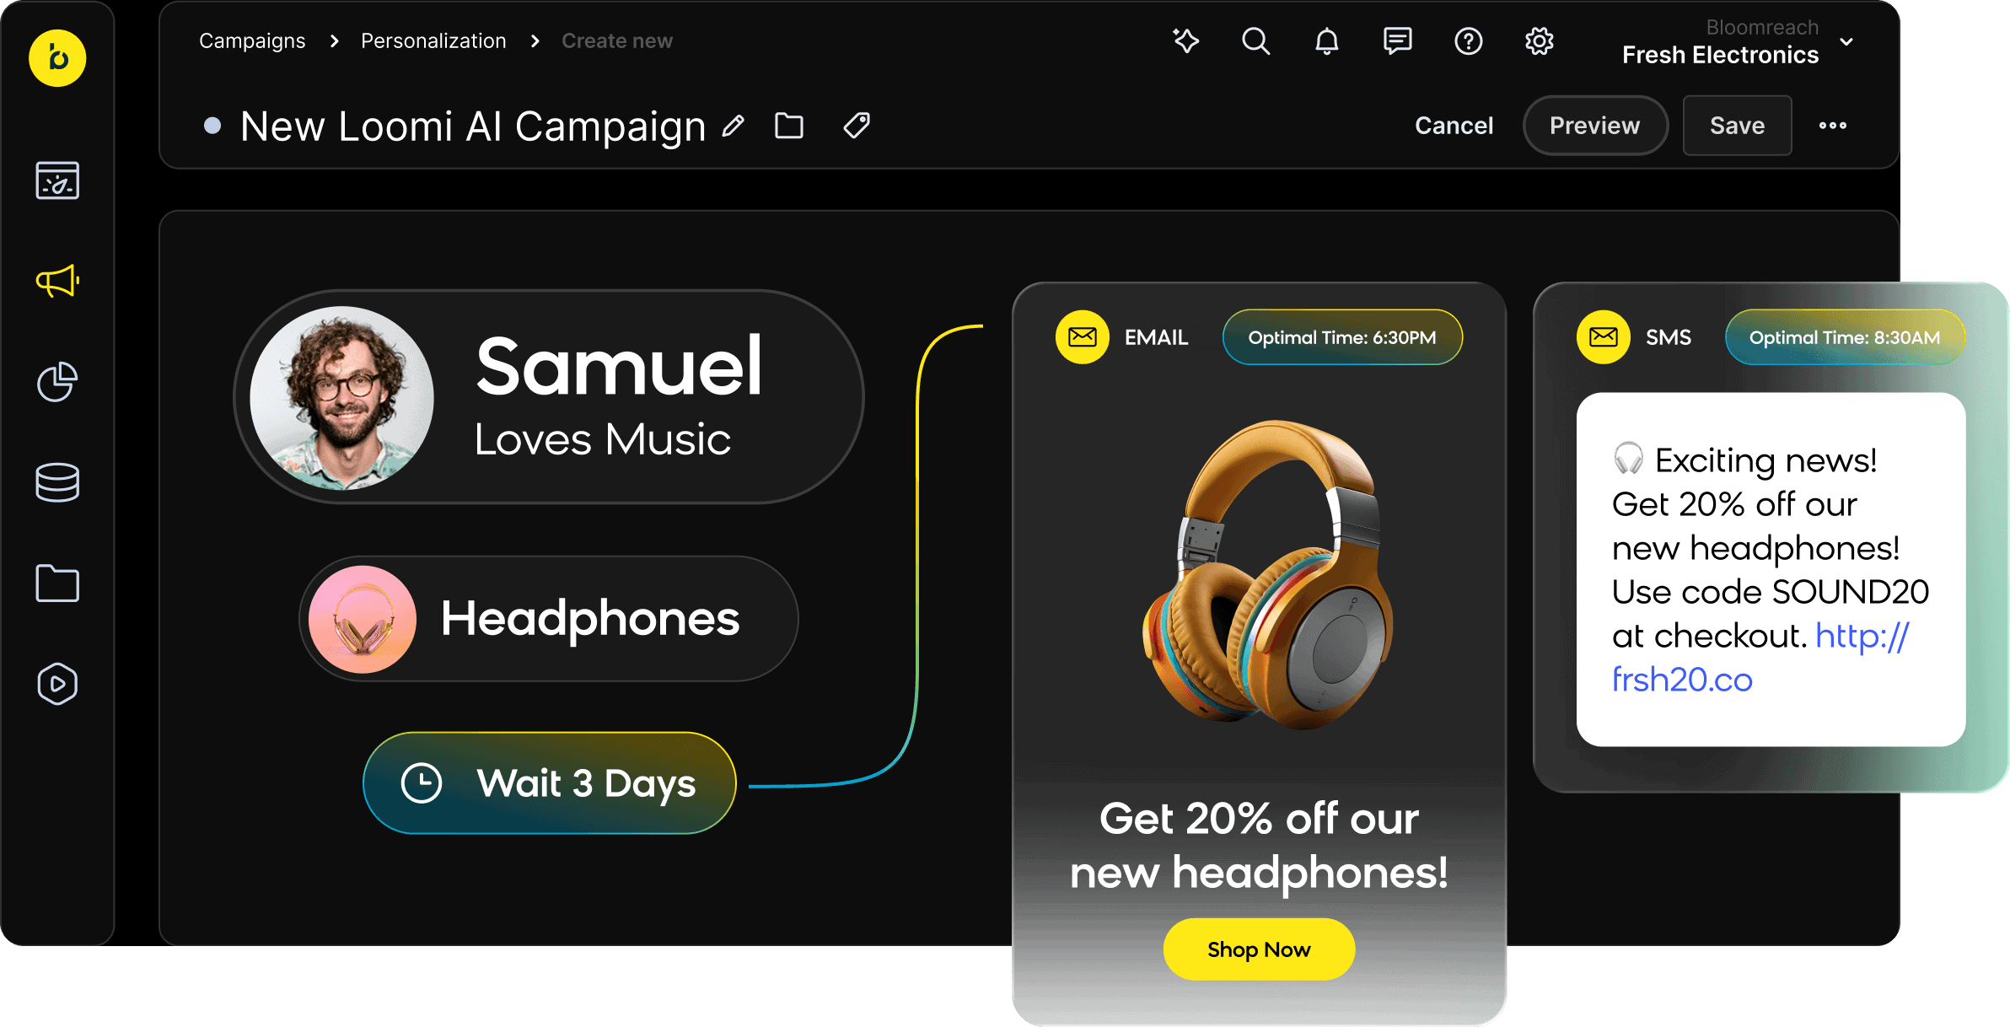Go to Campaigns breadcrumb
Viewport: 2010px width, 1027px height.
click(252, 40)
